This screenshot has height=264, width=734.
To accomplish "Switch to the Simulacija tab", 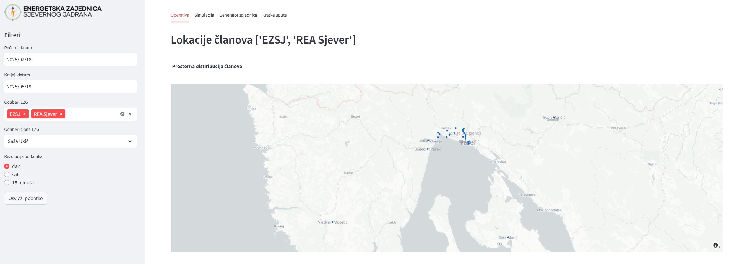I will coord(204,15).
